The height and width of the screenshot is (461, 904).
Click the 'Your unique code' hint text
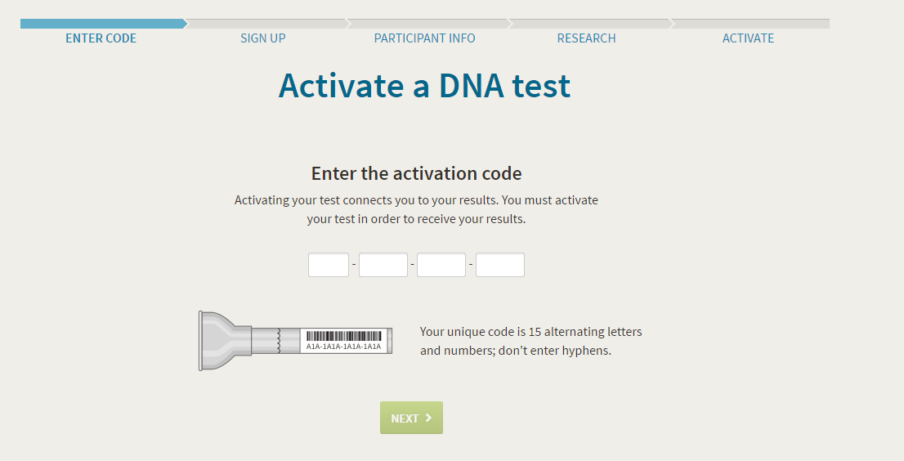pyautogui.click(x=531, y=341)
